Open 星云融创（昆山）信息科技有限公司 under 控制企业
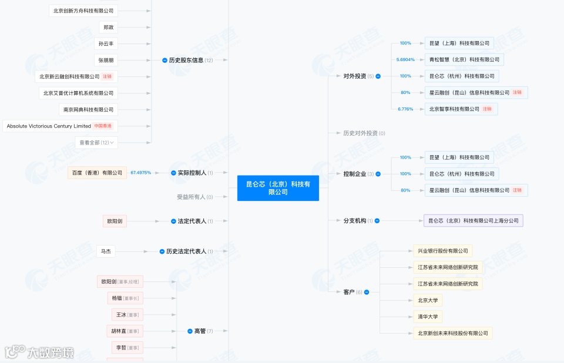564x363 pixels. pyautogui.click(x=476, y=190)
